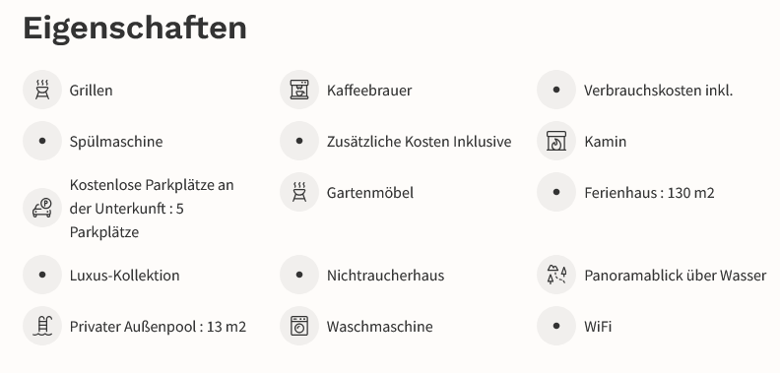
Task: Click the fireplace icon beside Kamin
Action: click(556, 141)
